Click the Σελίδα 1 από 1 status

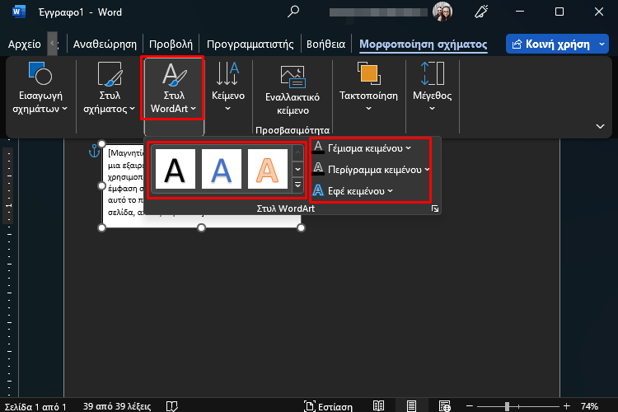(x=35, y=406)
